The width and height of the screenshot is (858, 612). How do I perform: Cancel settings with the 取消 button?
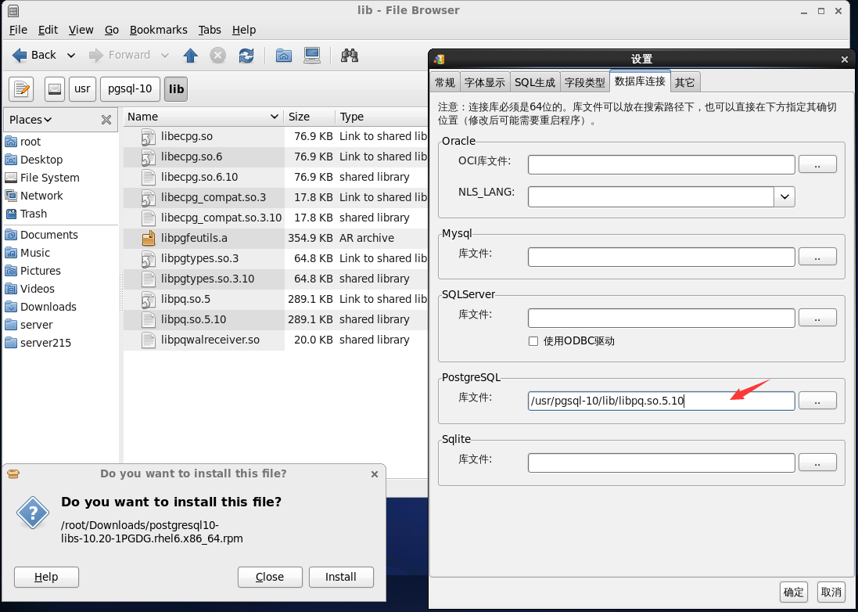pyautogui.click(x=831, y=592)
